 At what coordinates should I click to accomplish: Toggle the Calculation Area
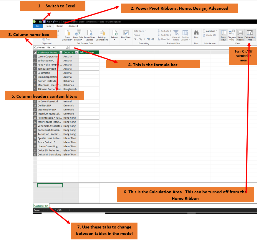[x=250, y=35]
